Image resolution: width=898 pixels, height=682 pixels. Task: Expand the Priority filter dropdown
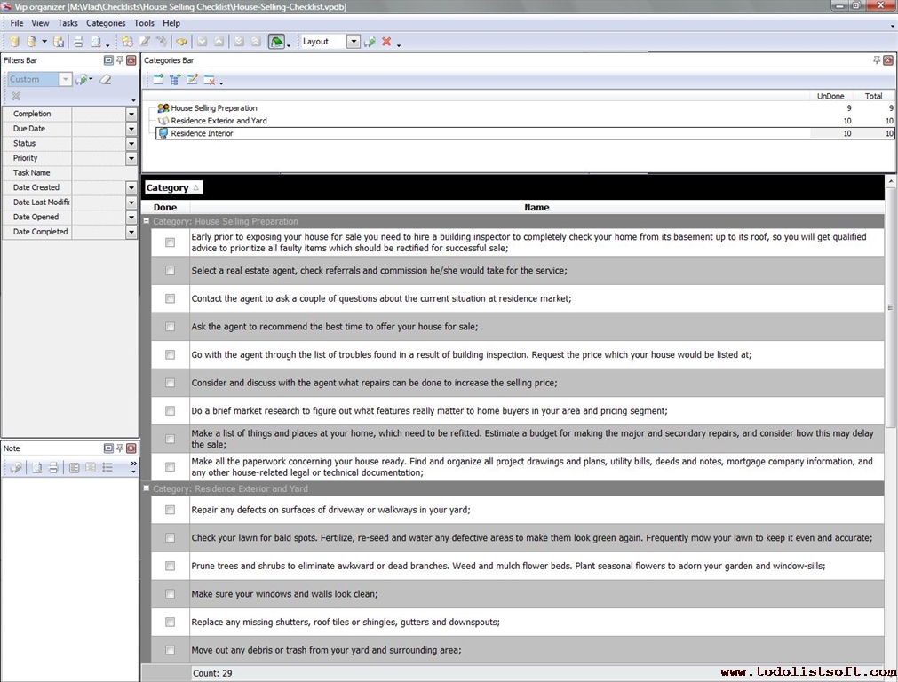[131, 158]
